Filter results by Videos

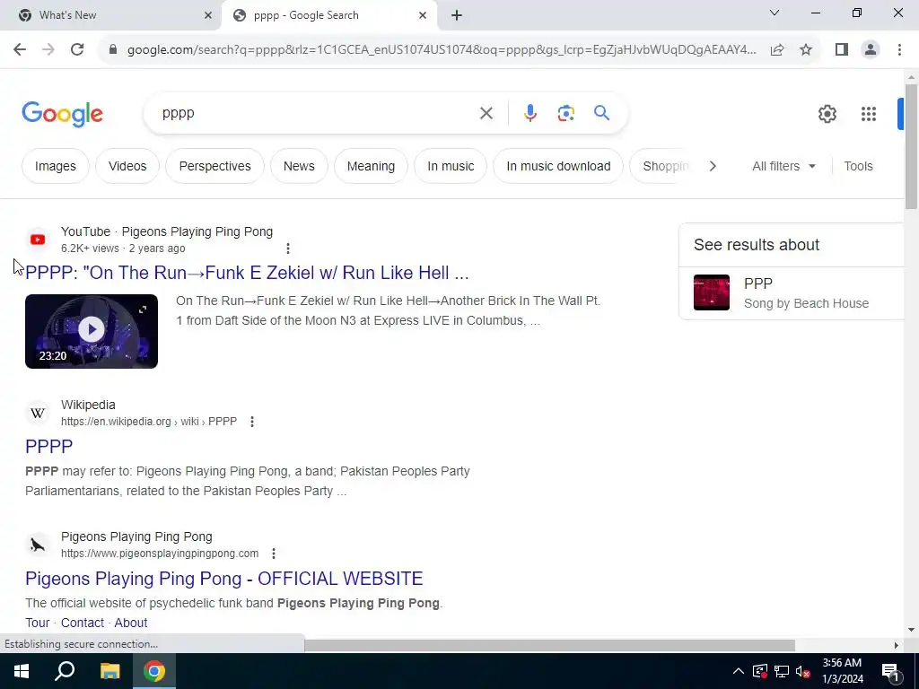tap(127, 166)
